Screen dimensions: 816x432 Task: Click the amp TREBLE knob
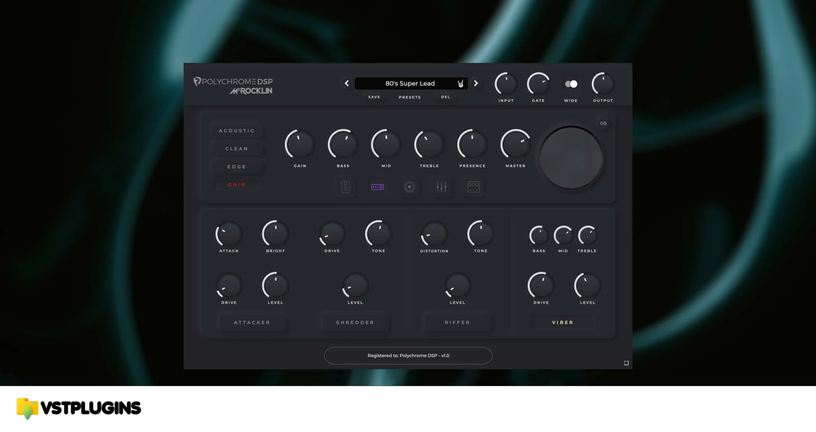coord(429,145)
